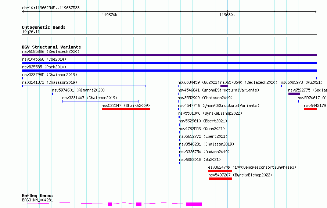
Task: Select nsv5497207 (ByrskaBishop2022) label
Action: tap(240, 175)
